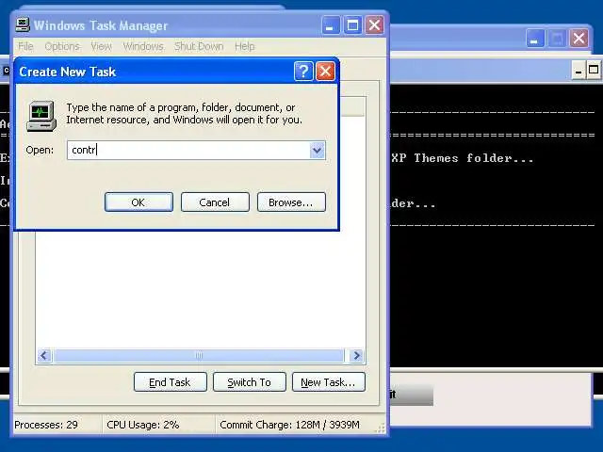Image resolution: width=603 pixels, height=452 pixels.
Task: Open the Browse... file picker
Action: pyautogui.click(x=291, y=202)
